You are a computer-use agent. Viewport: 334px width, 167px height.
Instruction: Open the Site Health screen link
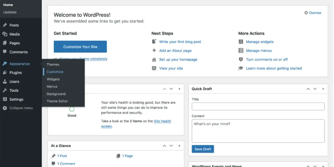point(136,124)
